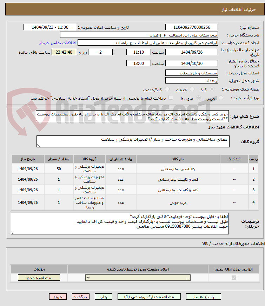Click the date cell in row 4
Viewport: 265px width, 306px height.
tap(28, 203)
